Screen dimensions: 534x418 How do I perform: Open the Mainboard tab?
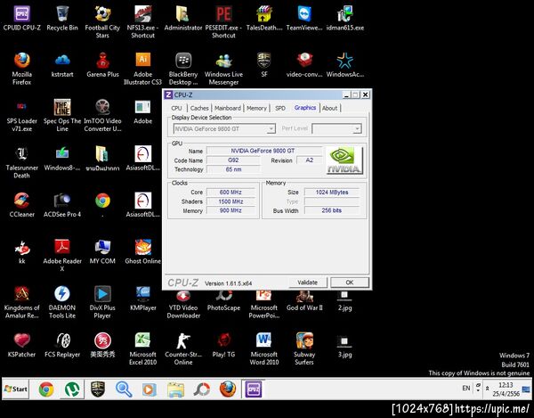(228, 108)
